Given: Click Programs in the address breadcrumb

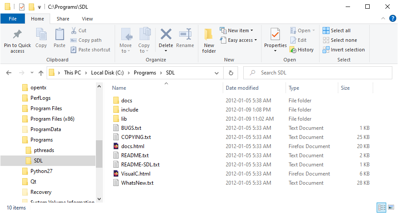Looking at the screenshot, I should coord(145,73).
